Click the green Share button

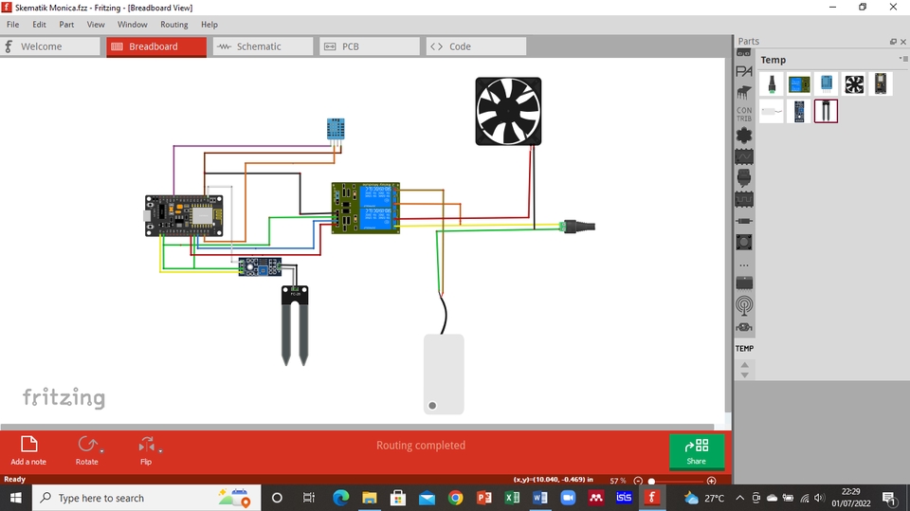[x=696, y=450]
